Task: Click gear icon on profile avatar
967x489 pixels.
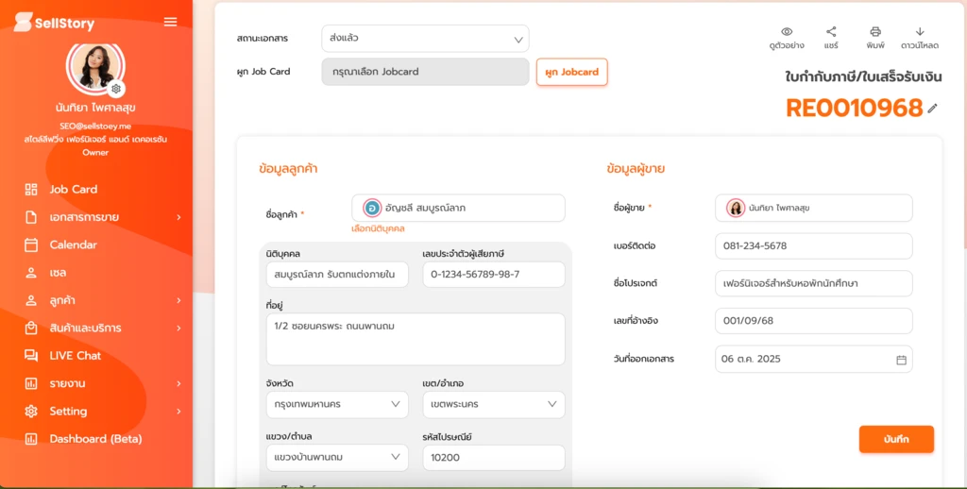Action: [x=116, y=89]
